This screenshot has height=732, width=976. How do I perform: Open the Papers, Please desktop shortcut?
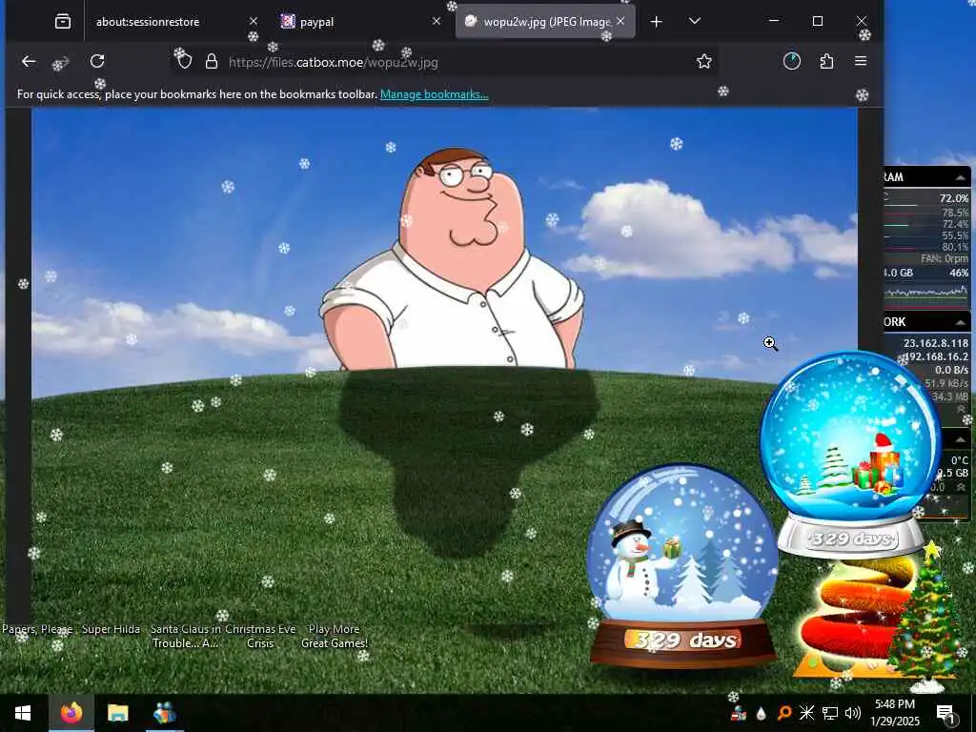(37, 629)
